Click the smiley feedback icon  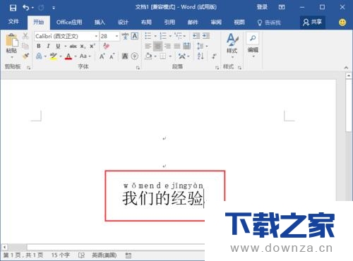pos(342,23)
